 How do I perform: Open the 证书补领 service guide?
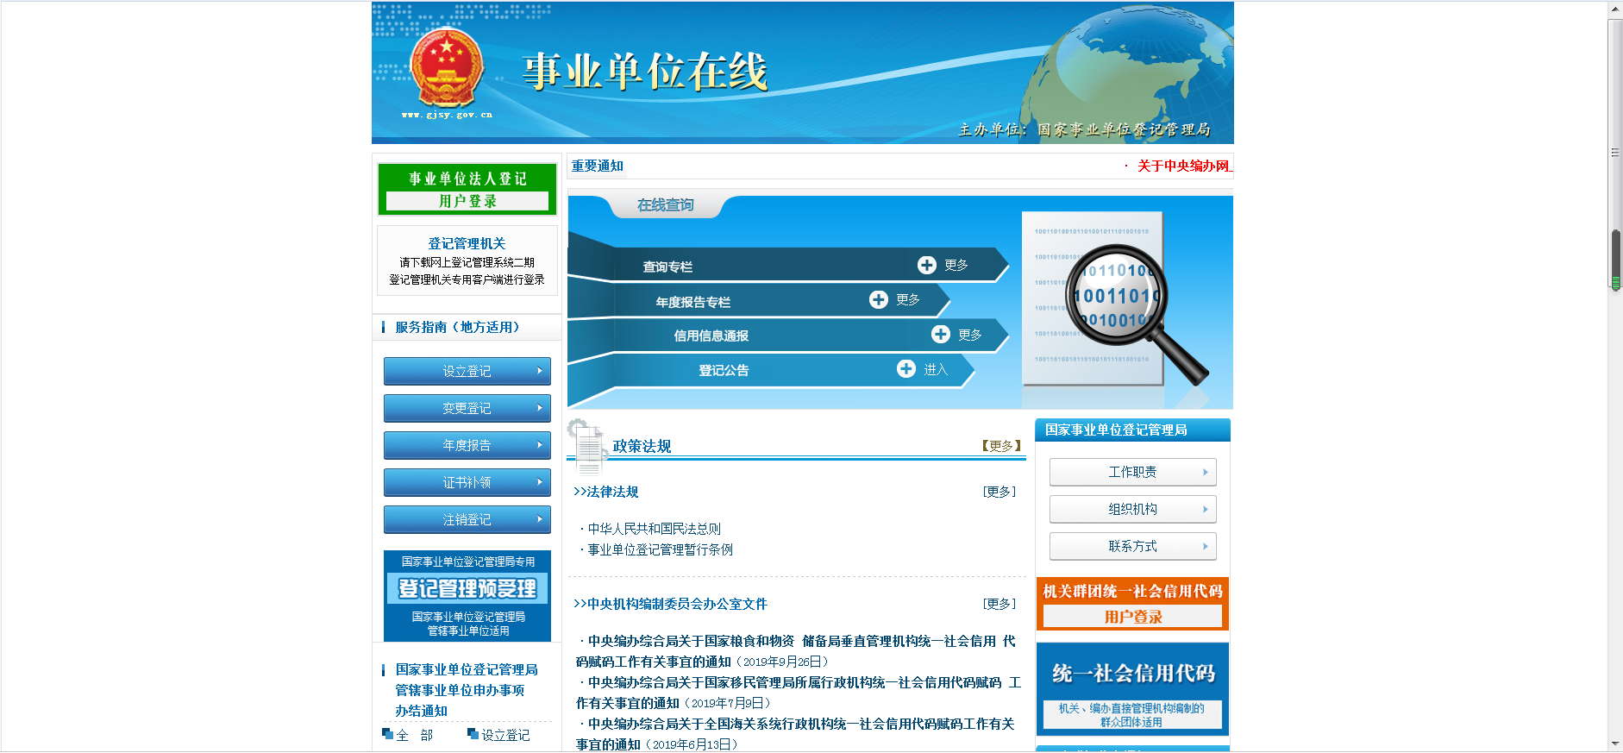(467, 482)
